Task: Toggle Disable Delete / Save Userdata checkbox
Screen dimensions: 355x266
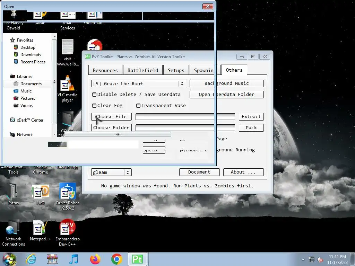Action: pos(94,94)
